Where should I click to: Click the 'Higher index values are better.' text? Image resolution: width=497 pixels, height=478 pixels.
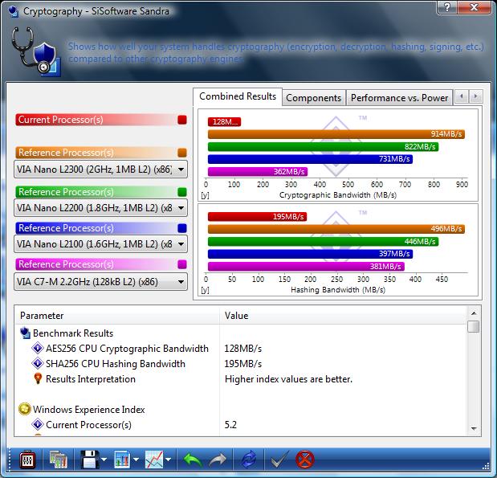point(288,379)
